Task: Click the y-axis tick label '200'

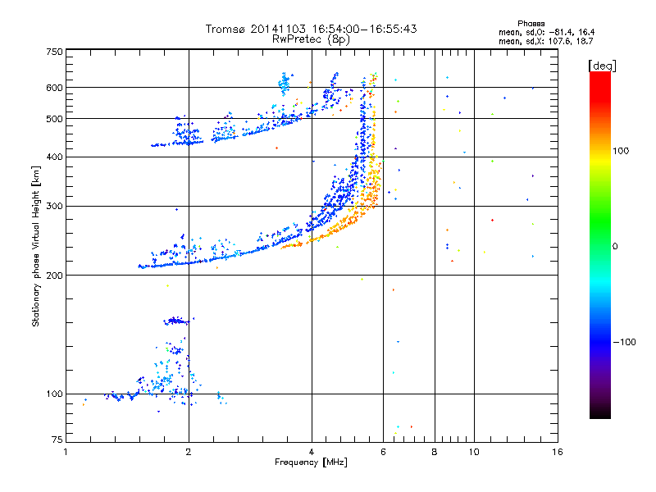Action: point(54,276)
